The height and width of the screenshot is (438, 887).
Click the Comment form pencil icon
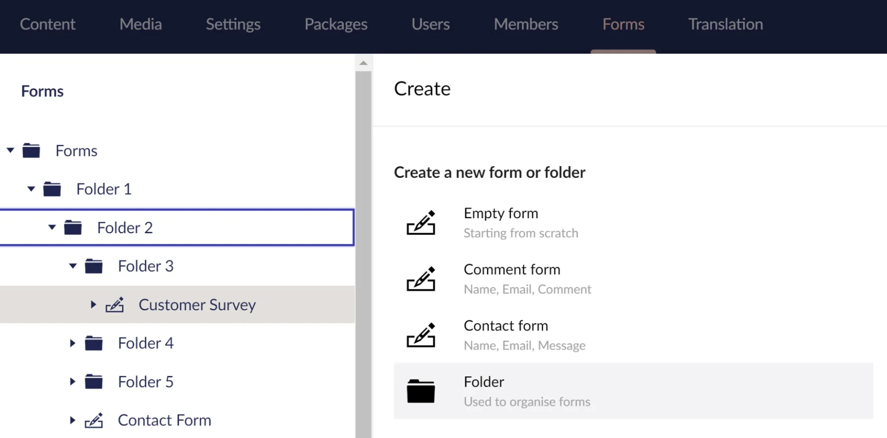[x=421, y=279]
